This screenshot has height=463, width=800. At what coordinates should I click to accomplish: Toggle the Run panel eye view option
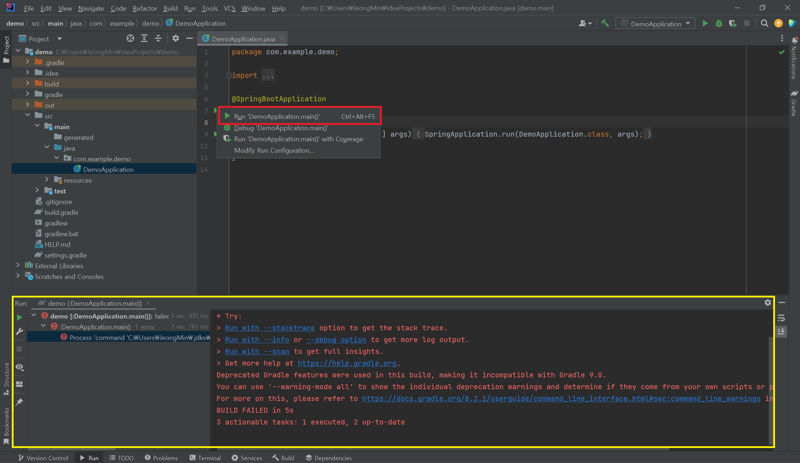[x=20, y=367]
